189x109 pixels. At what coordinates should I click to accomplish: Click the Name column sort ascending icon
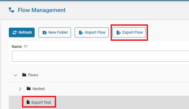coord(26,47)
